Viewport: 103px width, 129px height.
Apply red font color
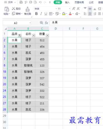click(70, 14)
